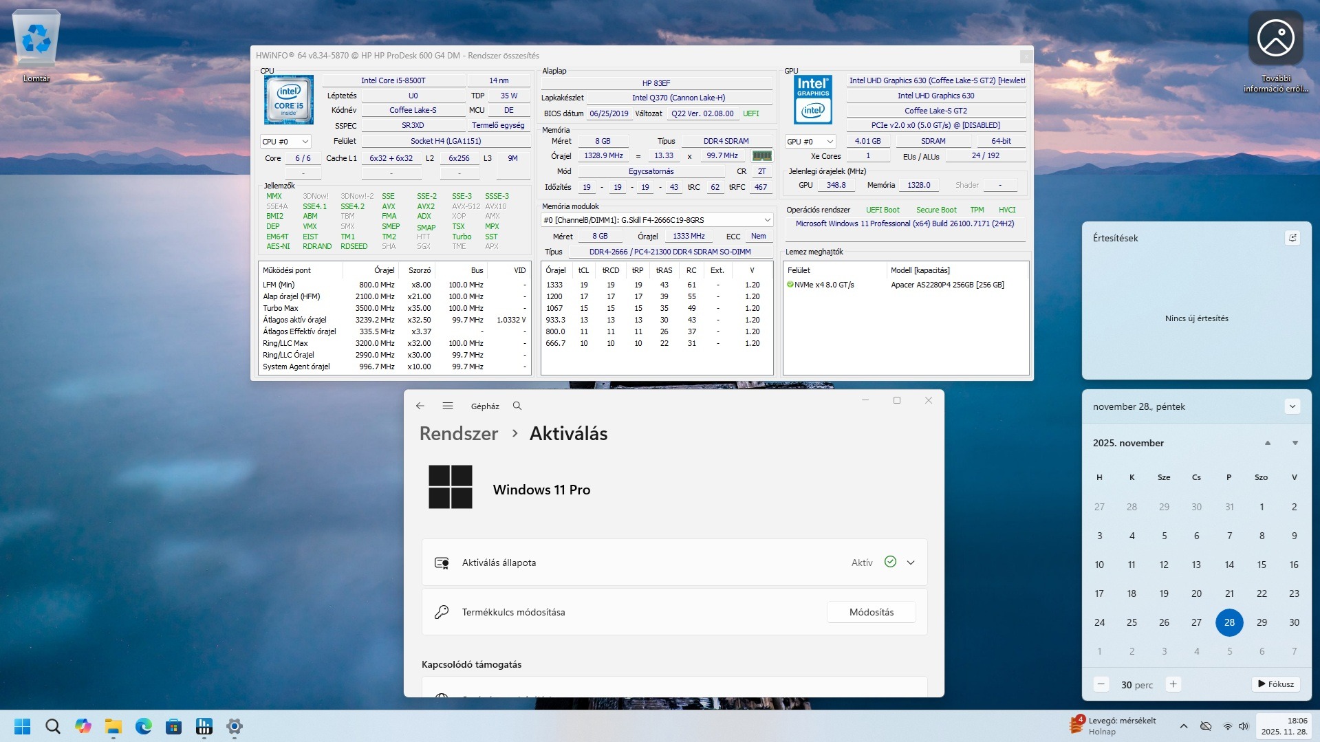Click the product key icon

click(x=442, y=612)
